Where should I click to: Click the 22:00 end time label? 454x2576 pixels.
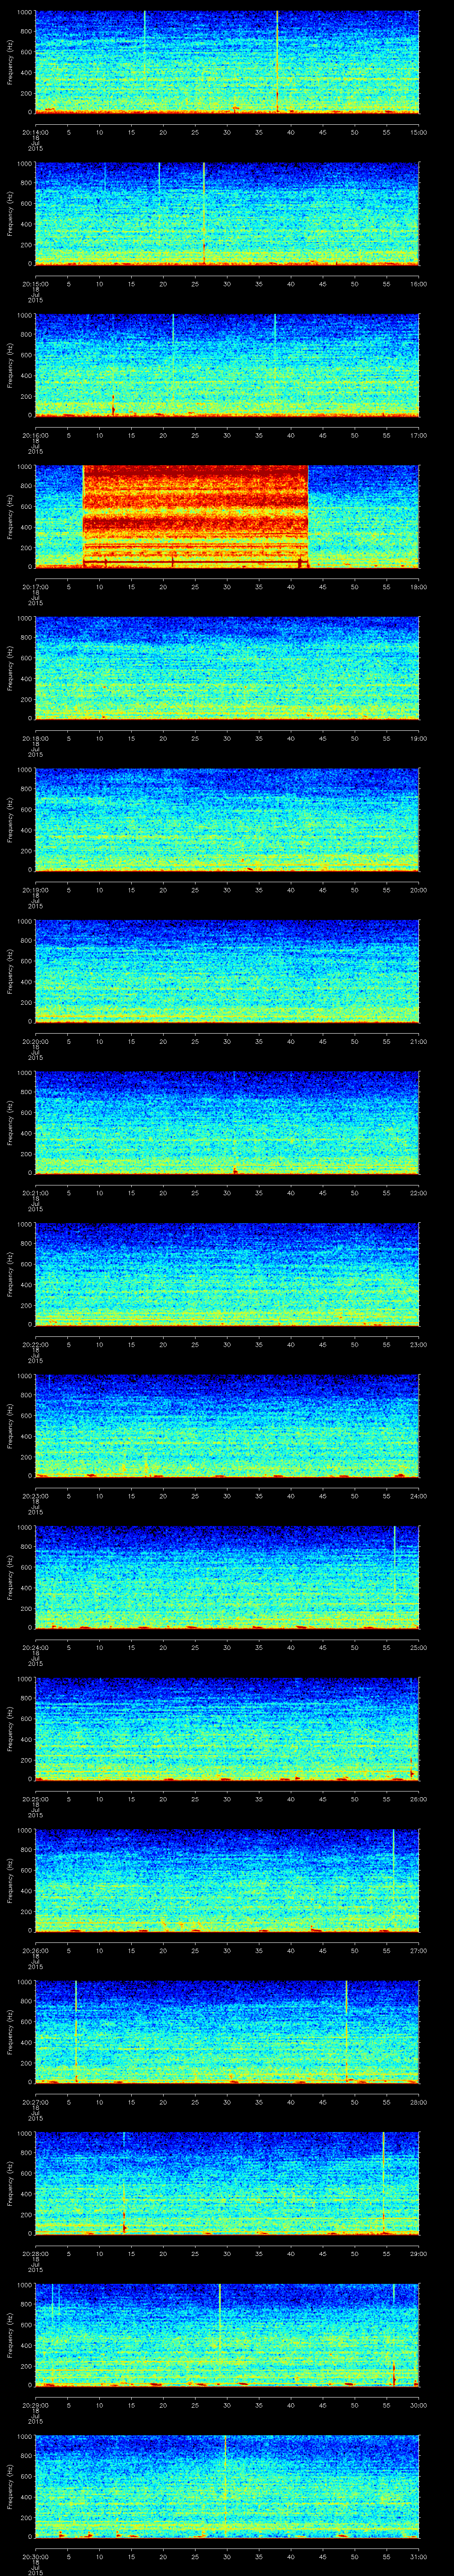(x=419, y=1192)
